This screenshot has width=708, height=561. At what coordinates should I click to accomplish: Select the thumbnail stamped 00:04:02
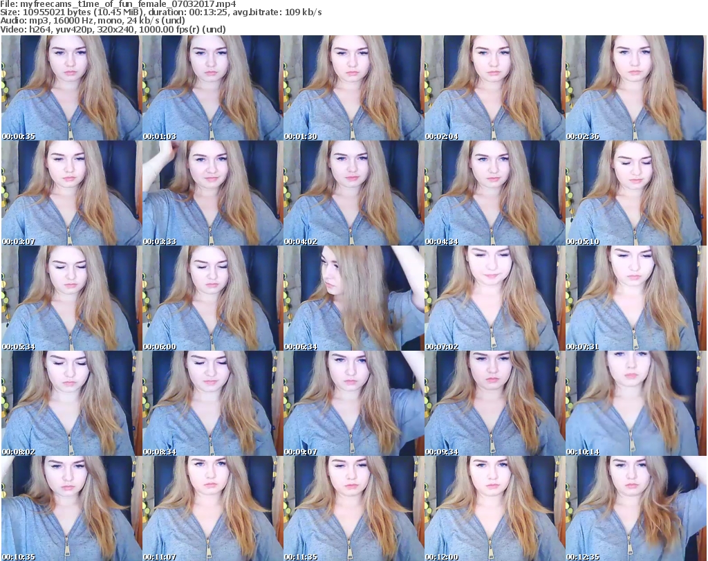[x=353, y=193]
